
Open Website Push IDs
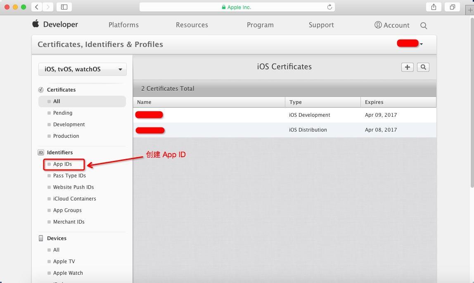(x=73, y=187)
